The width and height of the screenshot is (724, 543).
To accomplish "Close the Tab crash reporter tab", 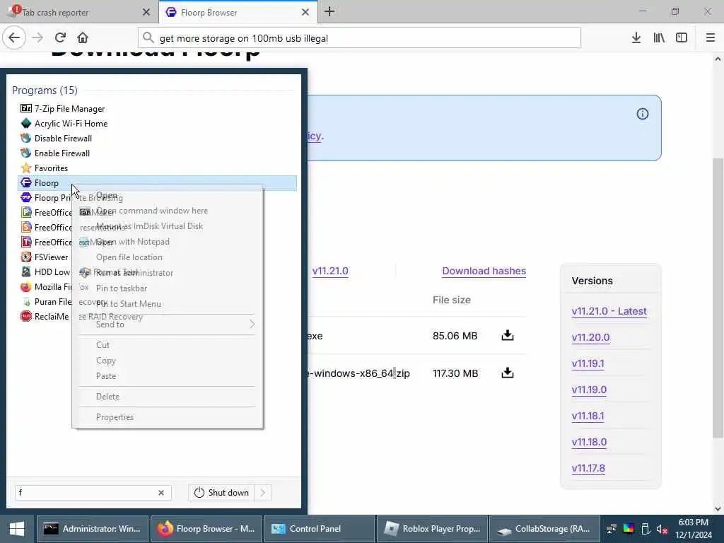I will point(146,13).
